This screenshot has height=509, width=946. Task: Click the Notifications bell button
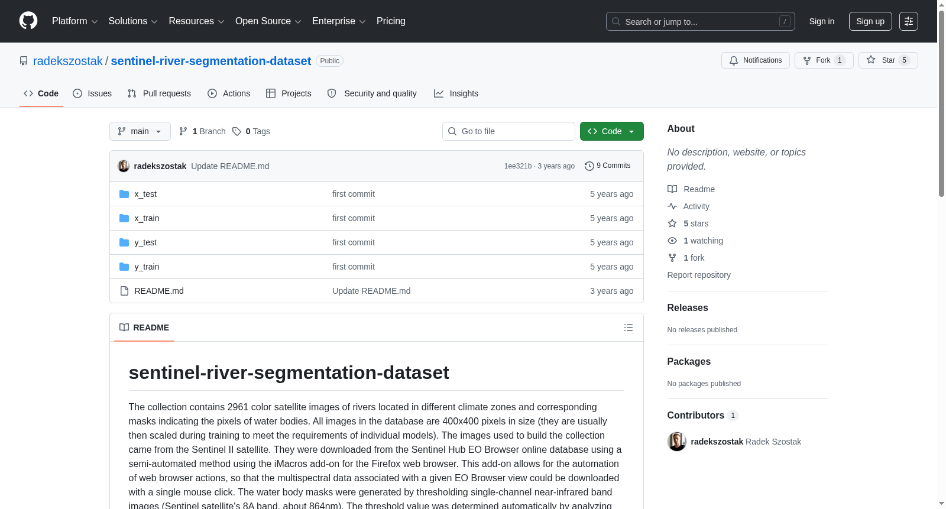[x=755, y=60]
